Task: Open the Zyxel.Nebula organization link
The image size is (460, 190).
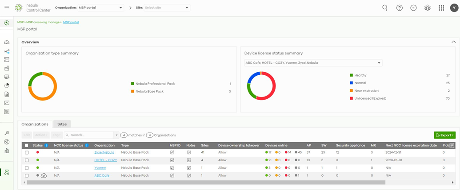Action: tap(104, 152)
